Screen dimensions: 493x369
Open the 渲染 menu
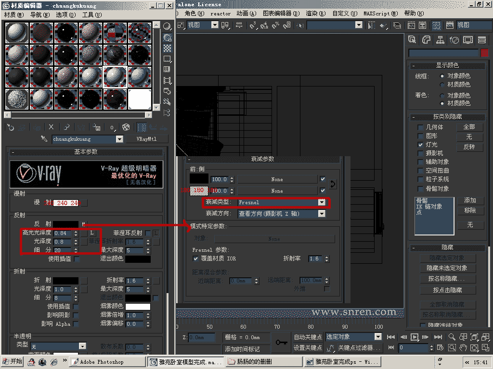[316, 13]
